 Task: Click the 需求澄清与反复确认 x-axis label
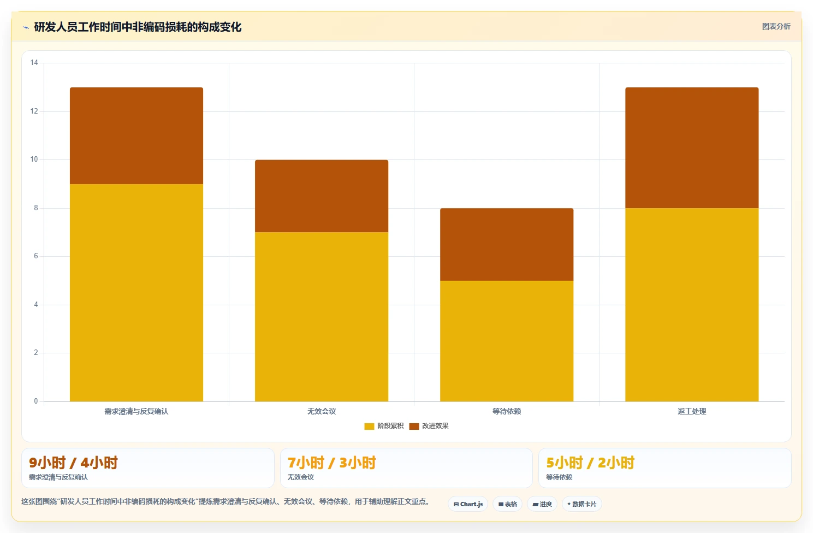point(137,411)
